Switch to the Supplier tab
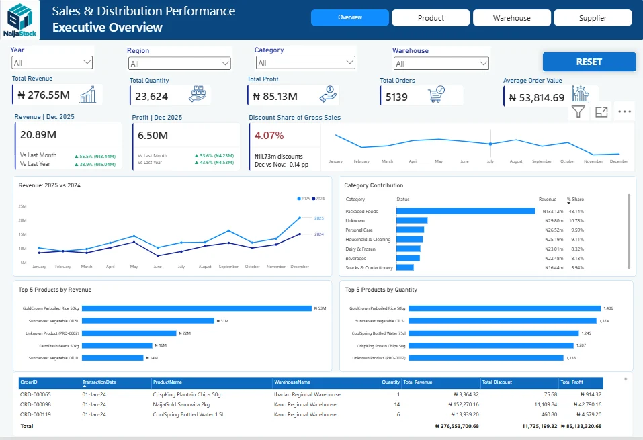643x440 pixels. (593, 17)
